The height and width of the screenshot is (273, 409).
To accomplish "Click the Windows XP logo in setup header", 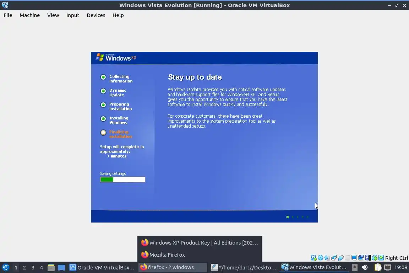I will point(116,58).
